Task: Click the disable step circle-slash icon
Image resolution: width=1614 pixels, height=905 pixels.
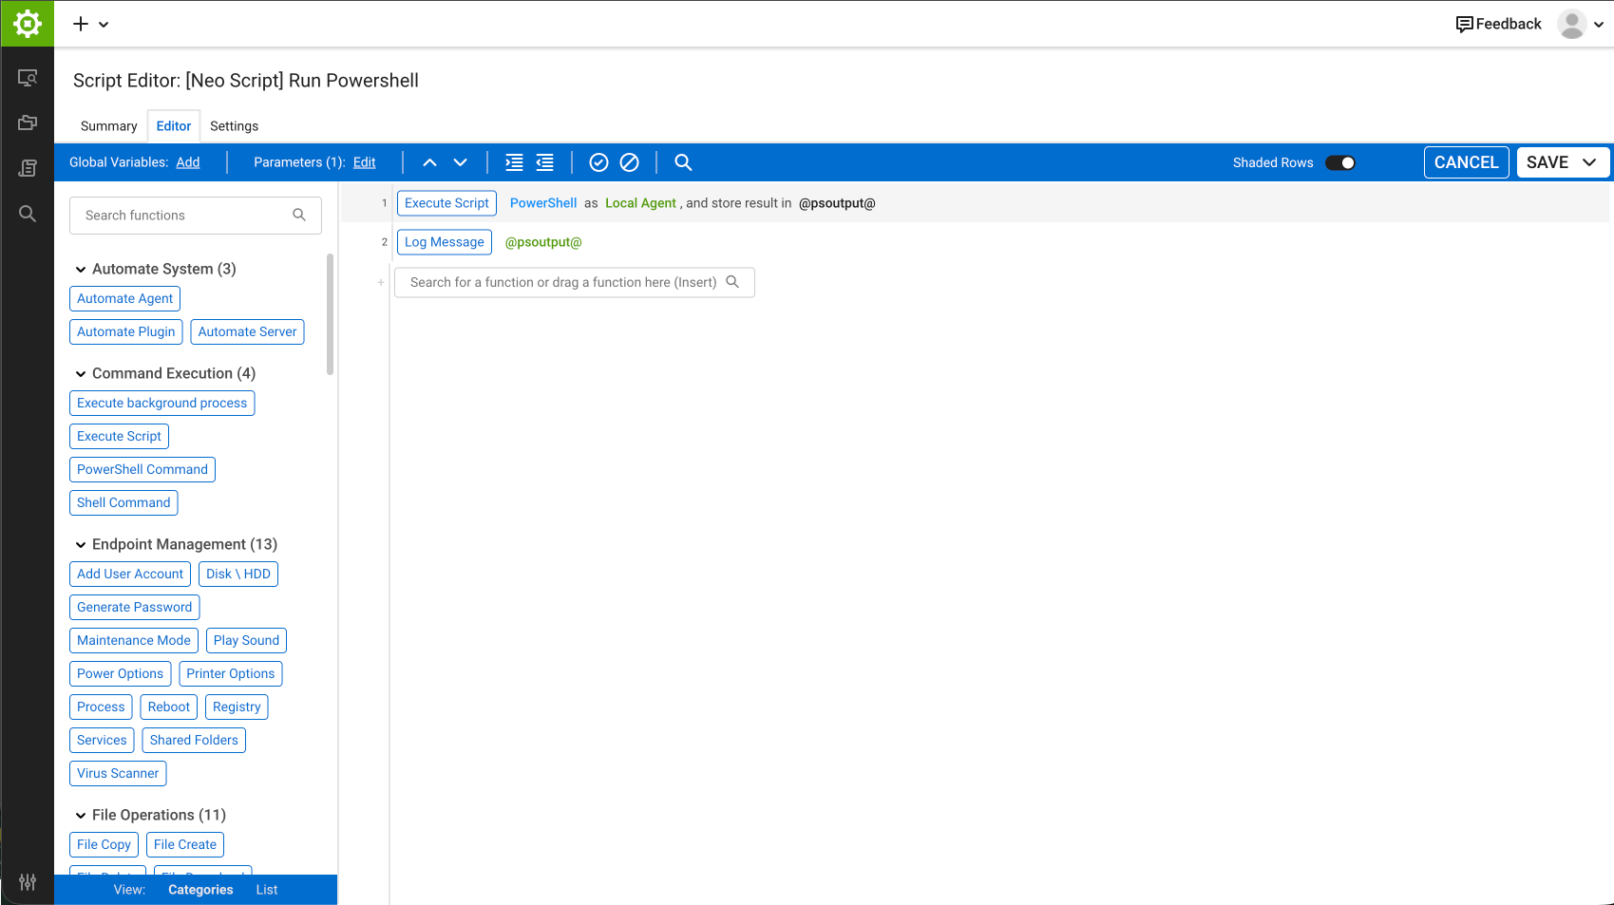Action: (629, 162)
